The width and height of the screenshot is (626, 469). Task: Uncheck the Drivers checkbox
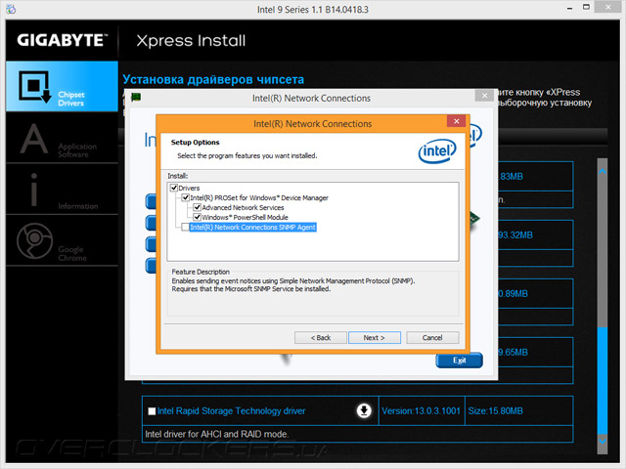click(174, 188)
